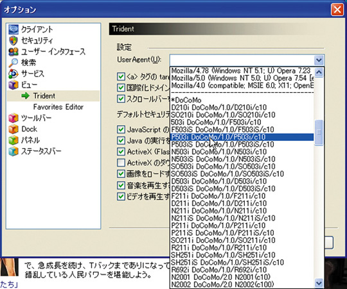Choose F503iS DoCoMo/1.0/F503iS/c10 entry
The image size is (347, 289).
tap(242, 129)
